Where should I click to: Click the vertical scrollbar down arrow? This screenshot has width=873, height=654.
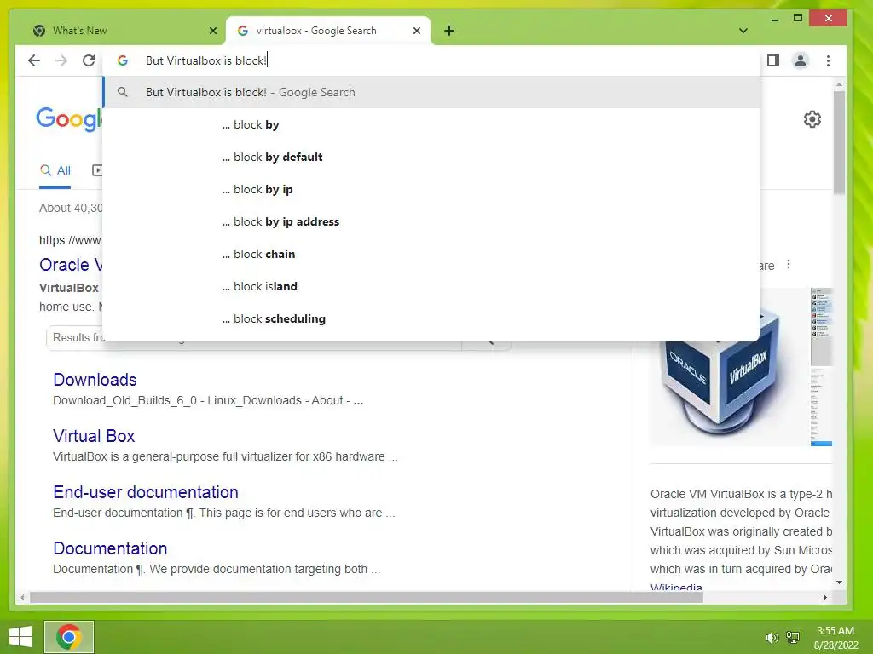pos(839,582)
